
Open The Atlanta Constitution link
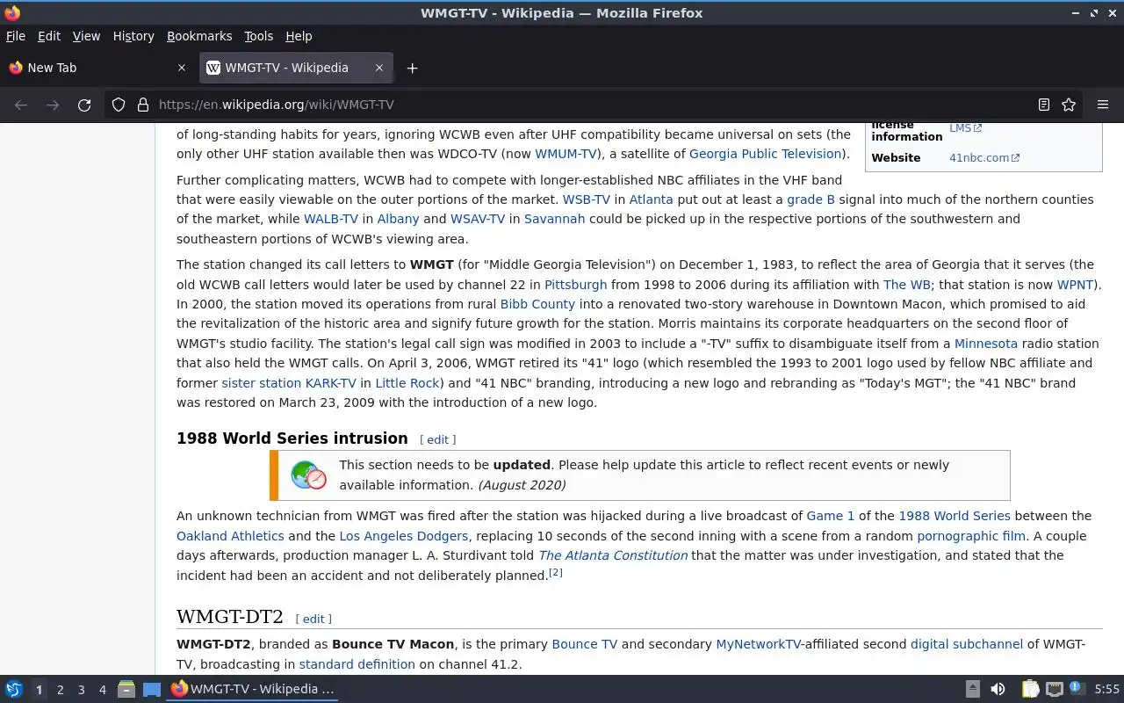tap(613, 555)
